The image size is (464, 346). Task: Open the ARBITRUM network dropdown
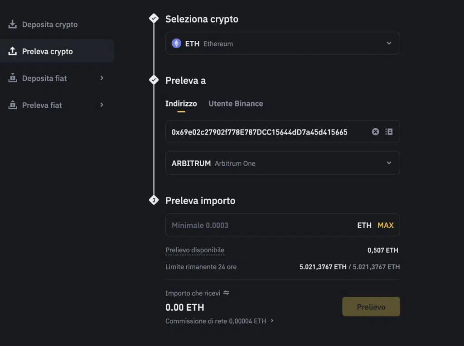(x=389, y=163)
